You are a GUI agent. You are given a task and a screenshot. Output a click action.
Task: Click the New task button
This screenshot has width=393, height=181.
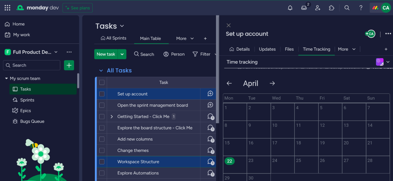[x=106, y=54]
